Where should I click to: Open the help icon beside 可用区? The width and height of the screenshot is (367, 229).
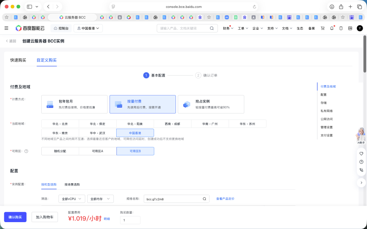tap(26, 151)
